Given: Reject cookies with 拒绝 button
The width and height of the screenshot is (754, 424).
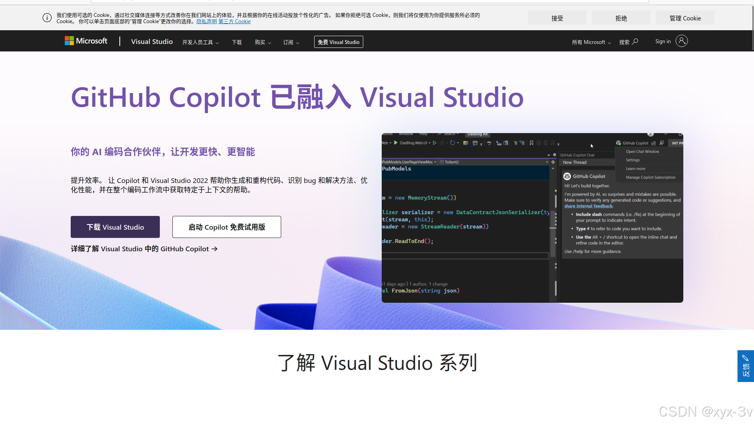Looking at the screenshot, I should 621,18.
